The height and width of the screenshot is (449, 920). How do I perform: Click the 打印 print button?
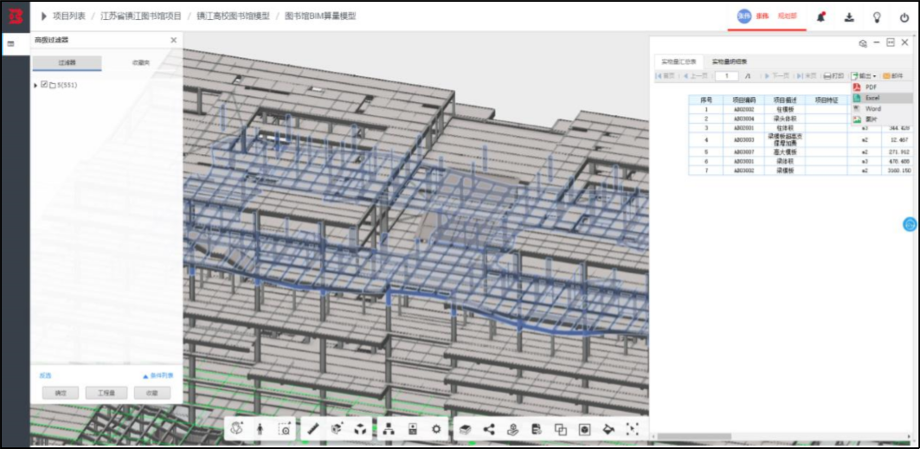click(x=833, y=75)
